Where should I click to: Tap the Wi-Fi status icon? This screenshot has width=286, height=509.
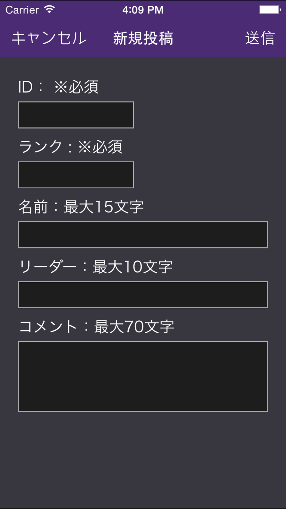49,10
